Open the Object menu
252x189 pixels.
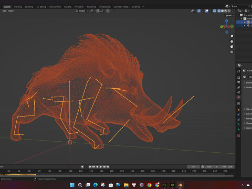pos(12,11)
